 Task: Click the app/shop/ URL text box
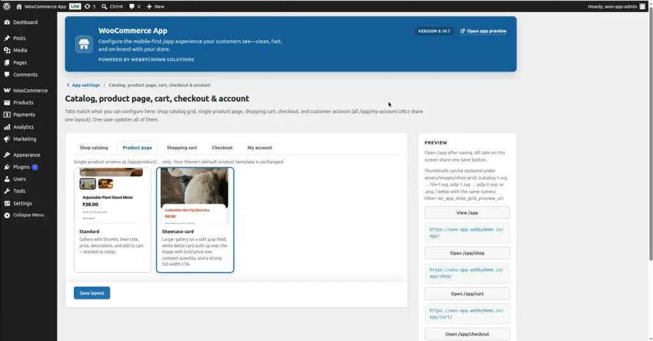pos(467,273)
